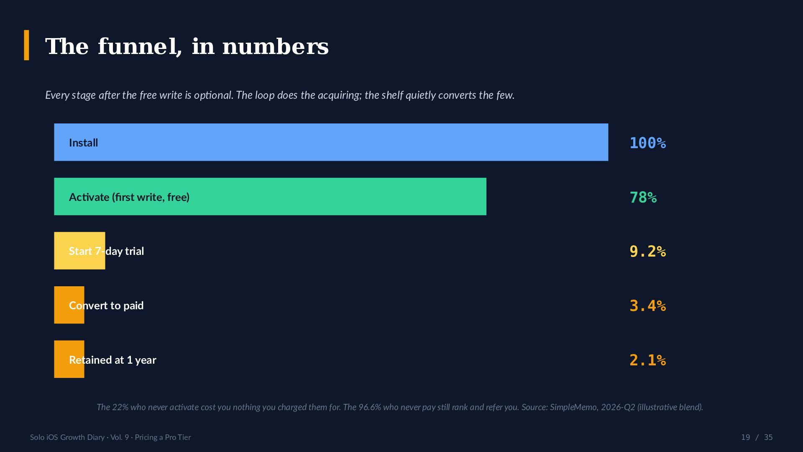Click the 'day trial' label text
Image resolution: width=803 pixels, height=452 pixels.
[x=125, y=251]
